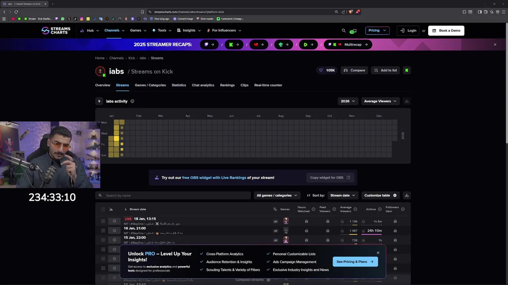
Task: Dismiss the Unlock PRO popup
Action: pyautogui.click(x=378, y=253)
